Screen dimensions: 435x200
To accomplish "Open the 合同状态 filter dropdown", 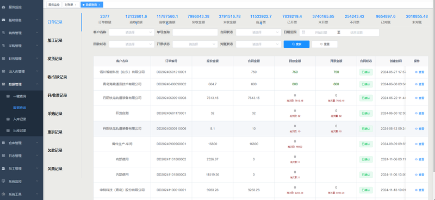I will pyautogui.click(x=259, y=33).
